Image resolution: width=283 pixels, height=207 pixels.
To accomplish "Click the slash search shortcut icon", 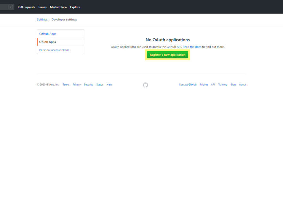I will coord(11,7).
